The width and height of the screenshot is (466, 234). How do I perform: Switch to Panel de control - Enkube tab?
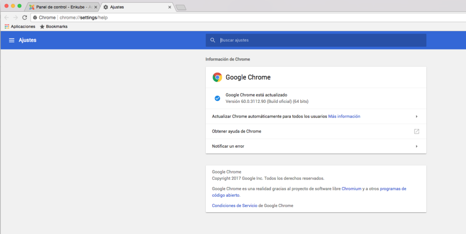tap(63, 7)
